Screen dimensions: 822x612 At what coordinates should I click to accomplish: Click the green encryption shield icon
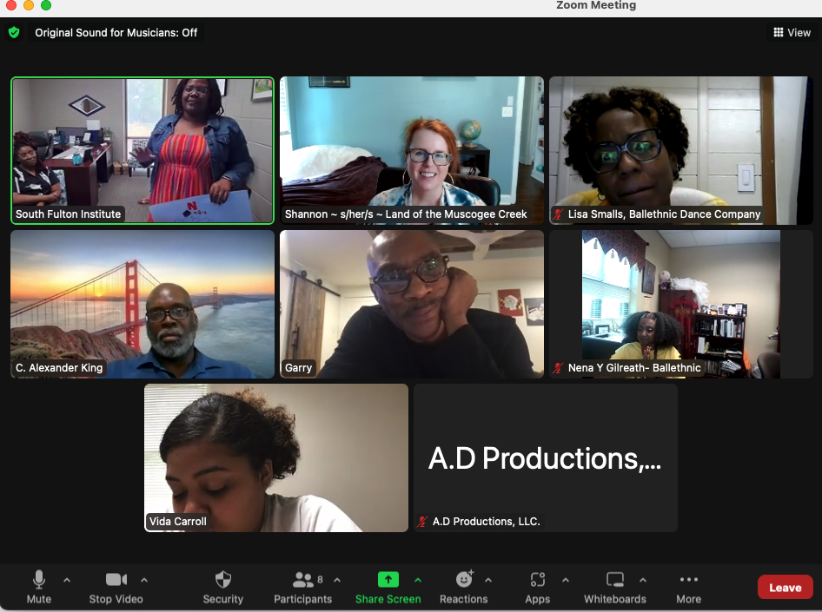click(14, 32)
